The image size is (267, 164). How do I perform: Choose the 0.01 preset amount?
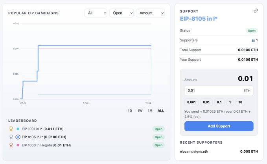pos(206,102)
